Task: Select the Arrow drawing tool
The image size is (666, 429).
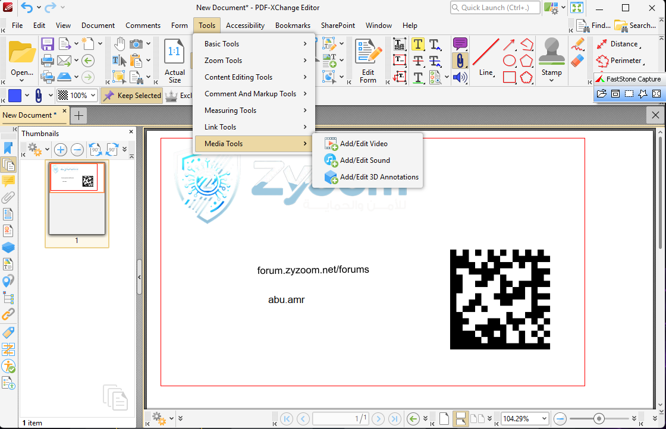Action: pos(509,44)
